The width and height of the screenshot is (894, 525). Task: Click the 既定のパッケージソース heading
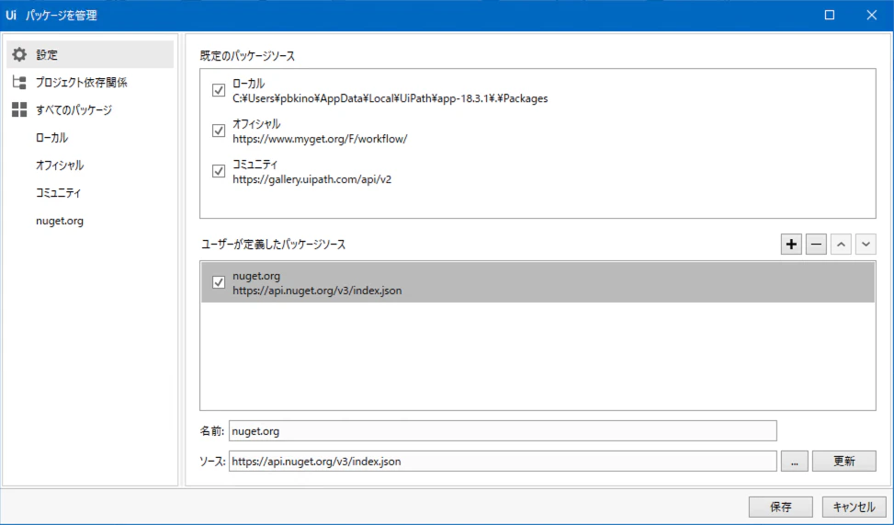point(247,56)
